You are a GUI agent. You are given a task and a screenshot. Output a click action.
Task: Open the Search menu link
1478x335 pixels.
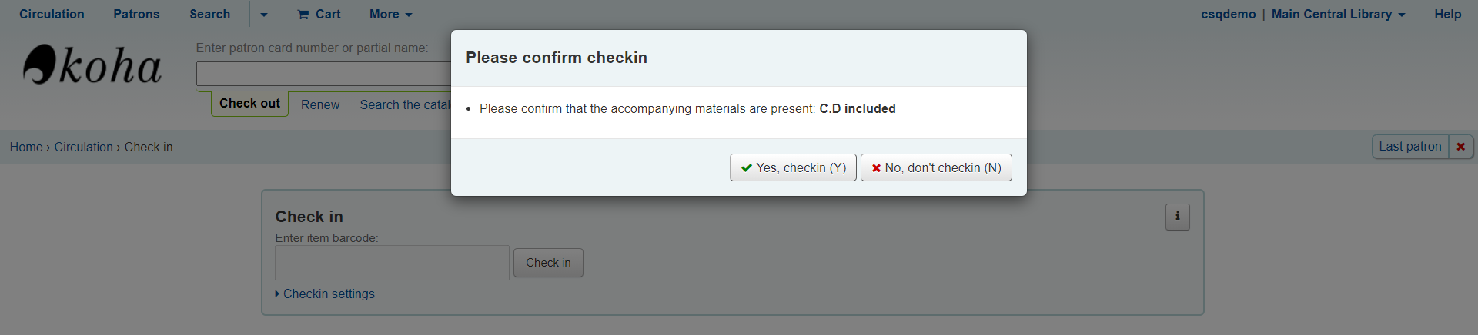[209, 14]
